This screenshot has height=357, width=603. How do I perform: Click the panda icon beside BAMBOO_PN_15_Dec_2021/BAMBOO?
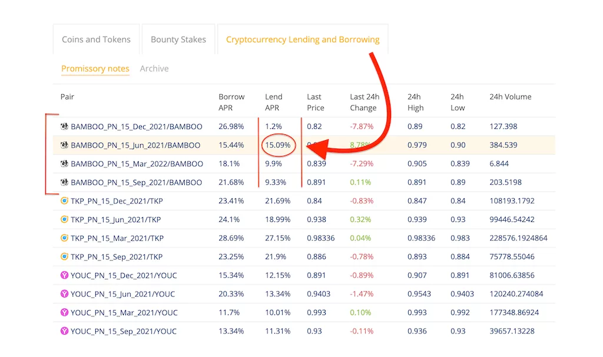64,126
